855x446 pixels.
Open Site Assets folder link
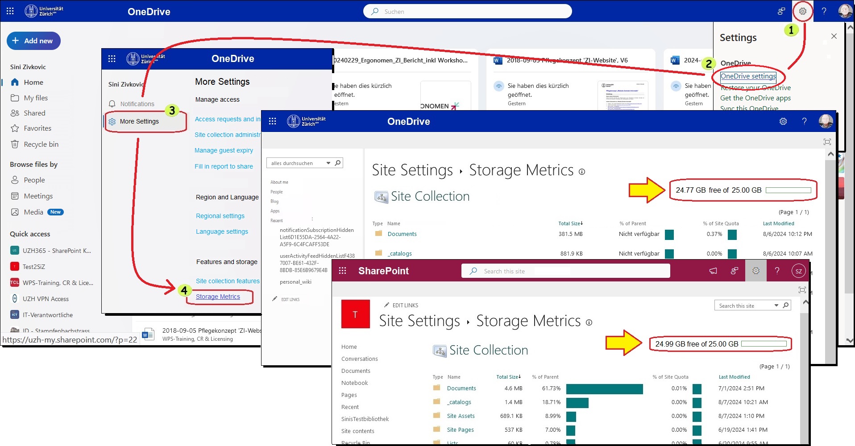(461, 416)
